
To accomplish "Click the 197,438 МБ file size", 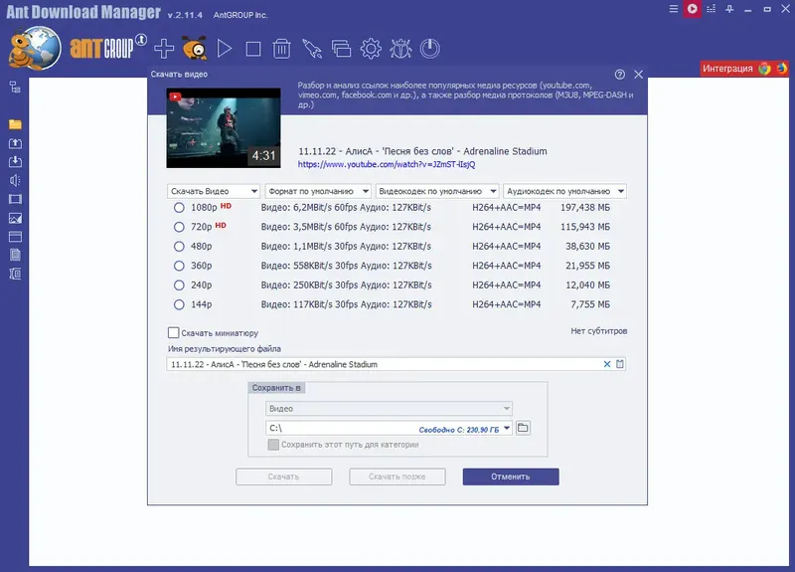I will [585, 208].
